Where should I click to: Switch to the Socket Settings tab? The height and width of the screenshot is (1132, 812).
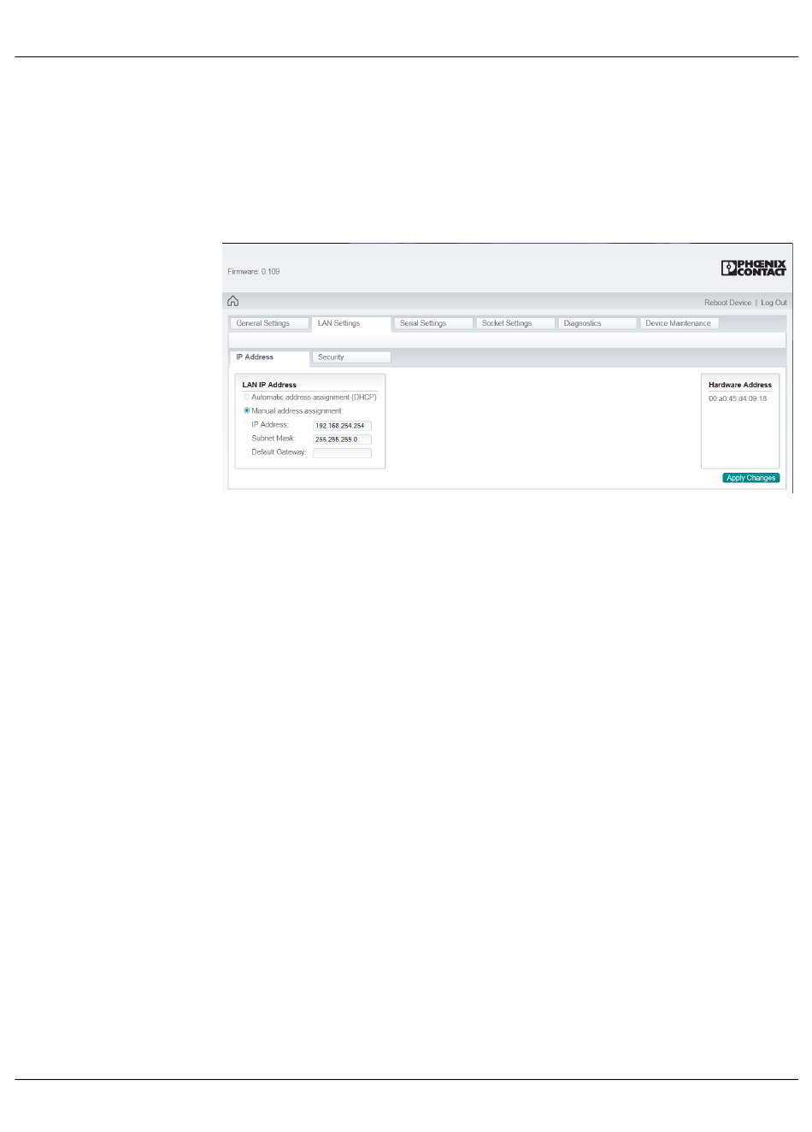click(x=515, y=323)
